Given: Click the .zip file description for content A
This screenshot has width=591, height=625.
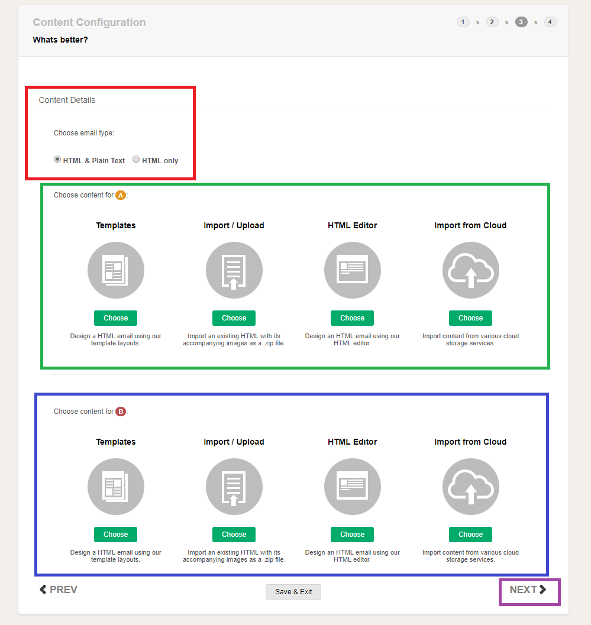Looking at the screenshot, I should pyautogui.click(x=234, y=339).
